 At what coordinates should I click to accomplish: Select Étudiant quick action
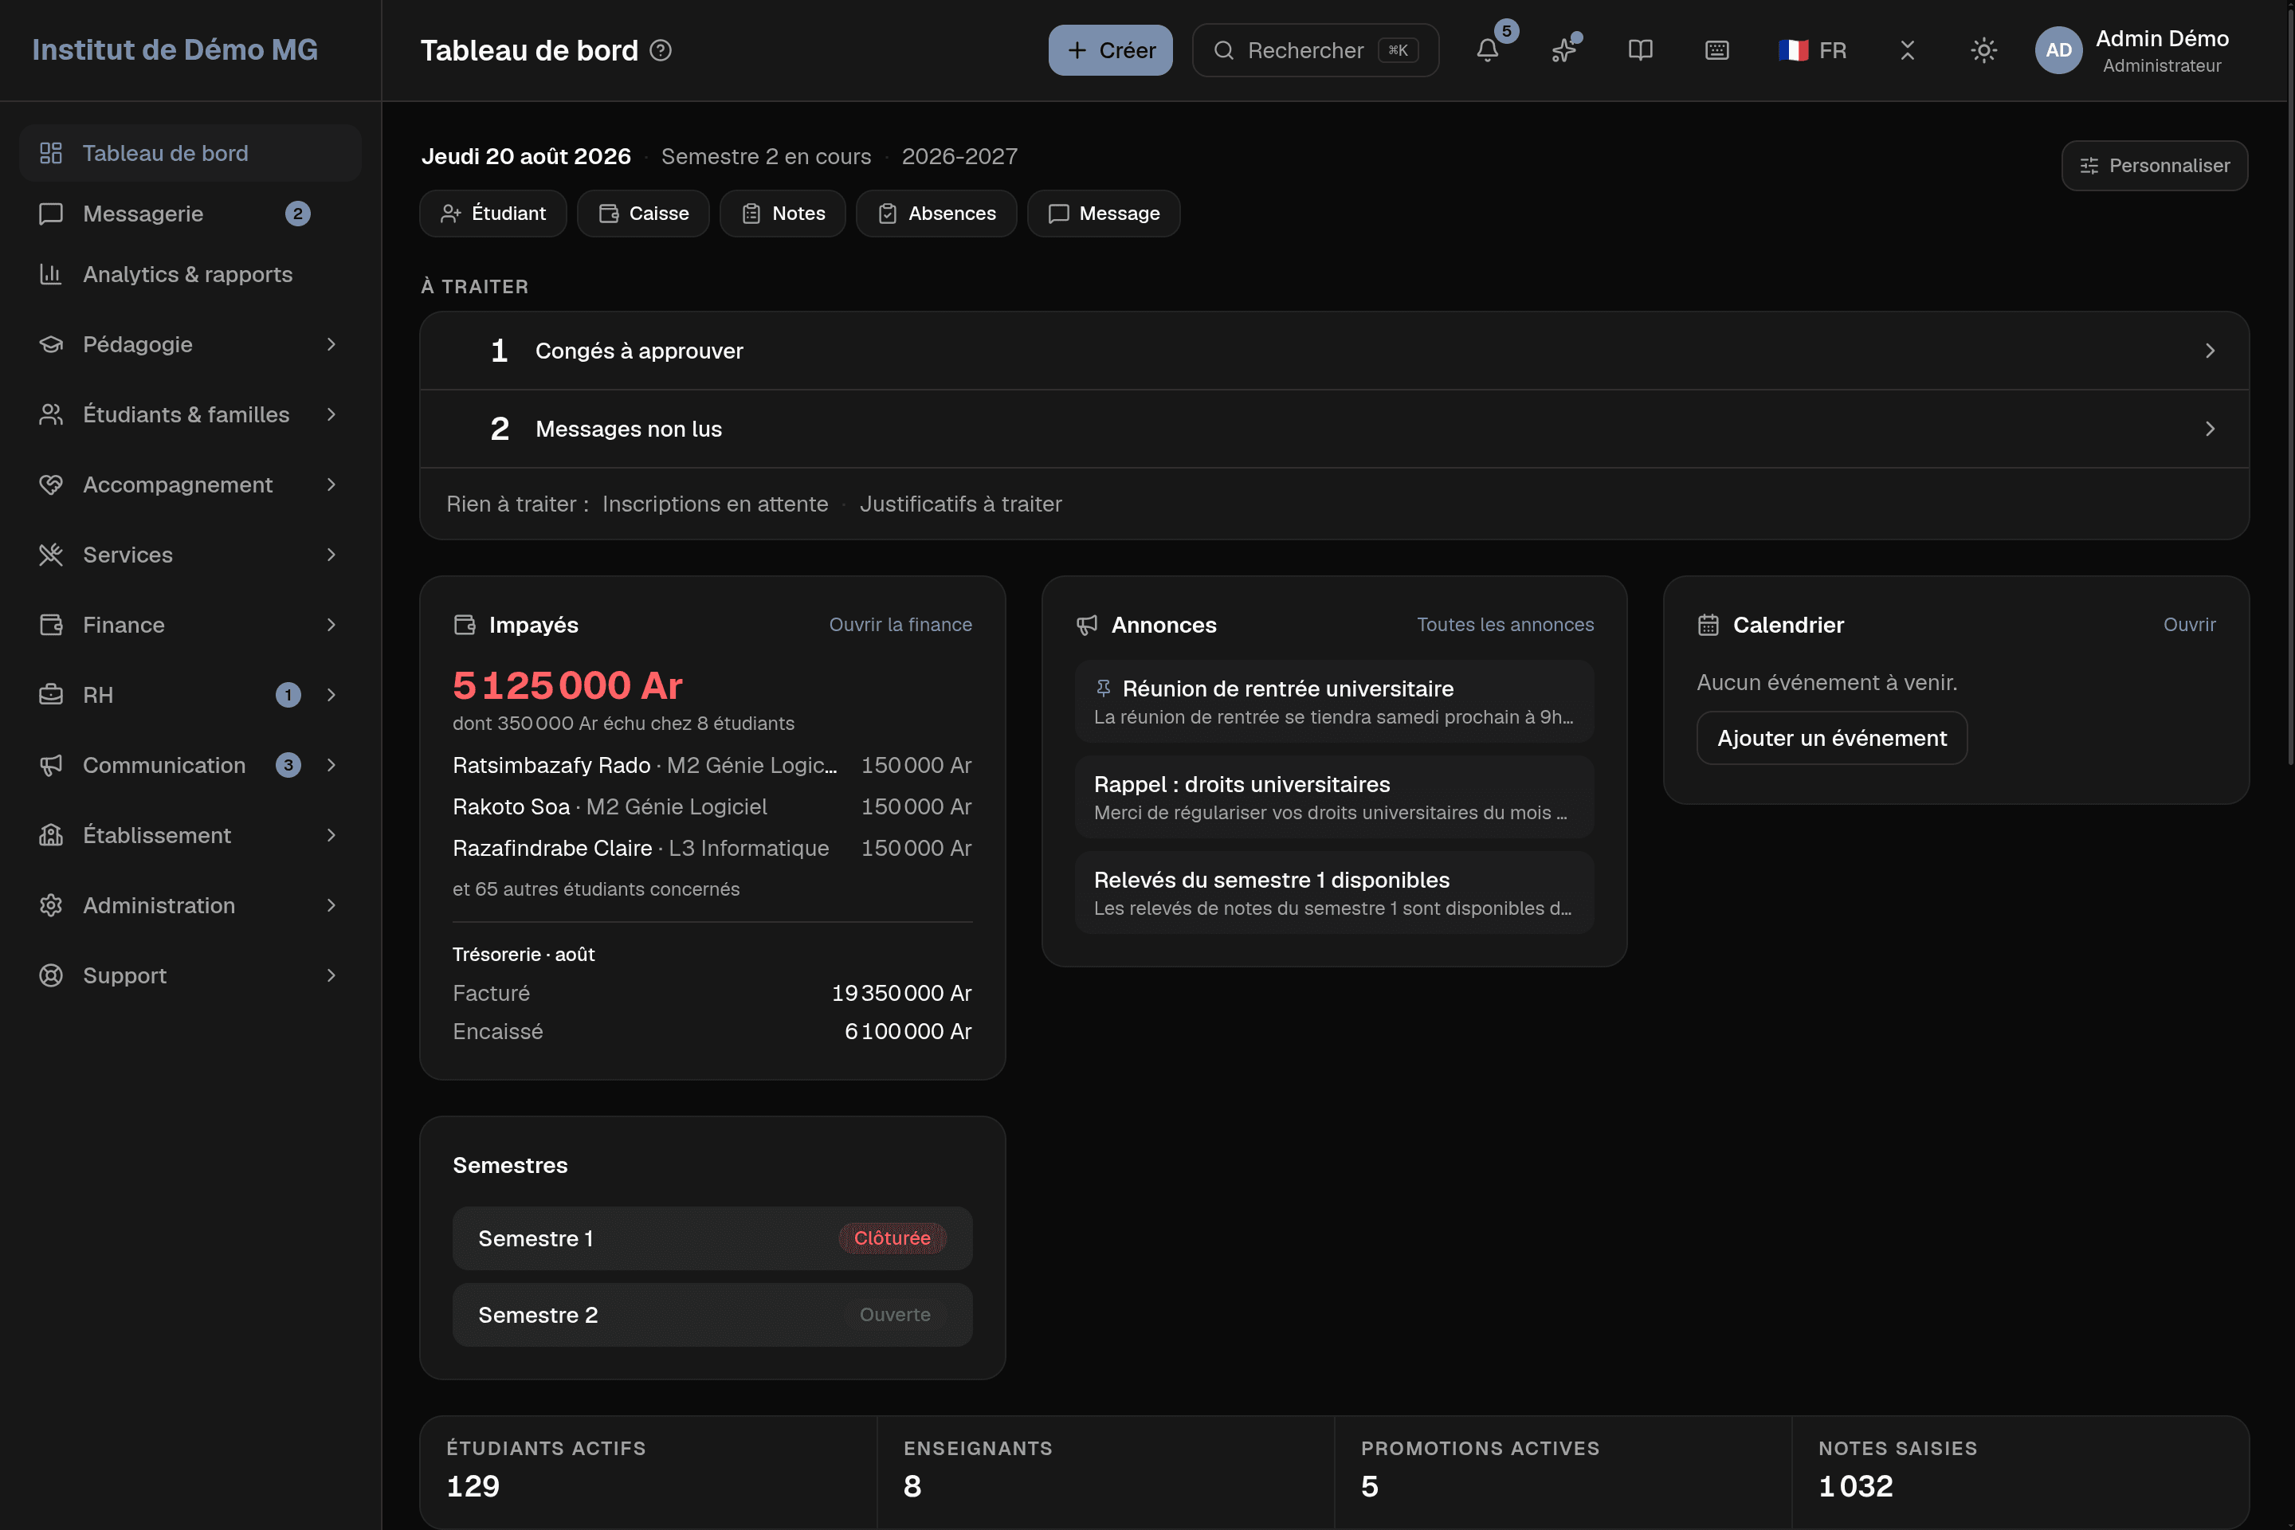[x=492, y=214]
